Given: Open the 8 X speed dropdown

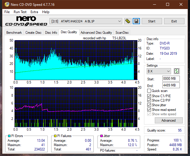Looking at the screenshot, I should (159, 71).
